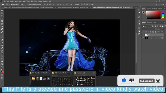The image size is (166, 93).
Task: Select the Frame tool
Action: click(x=2, y=24)
